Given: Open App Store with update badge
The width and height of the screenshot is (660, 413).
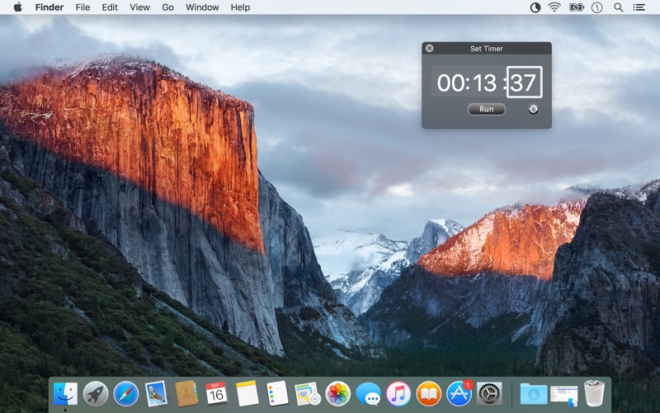Looking at the screenshot, I should [459, 394].
